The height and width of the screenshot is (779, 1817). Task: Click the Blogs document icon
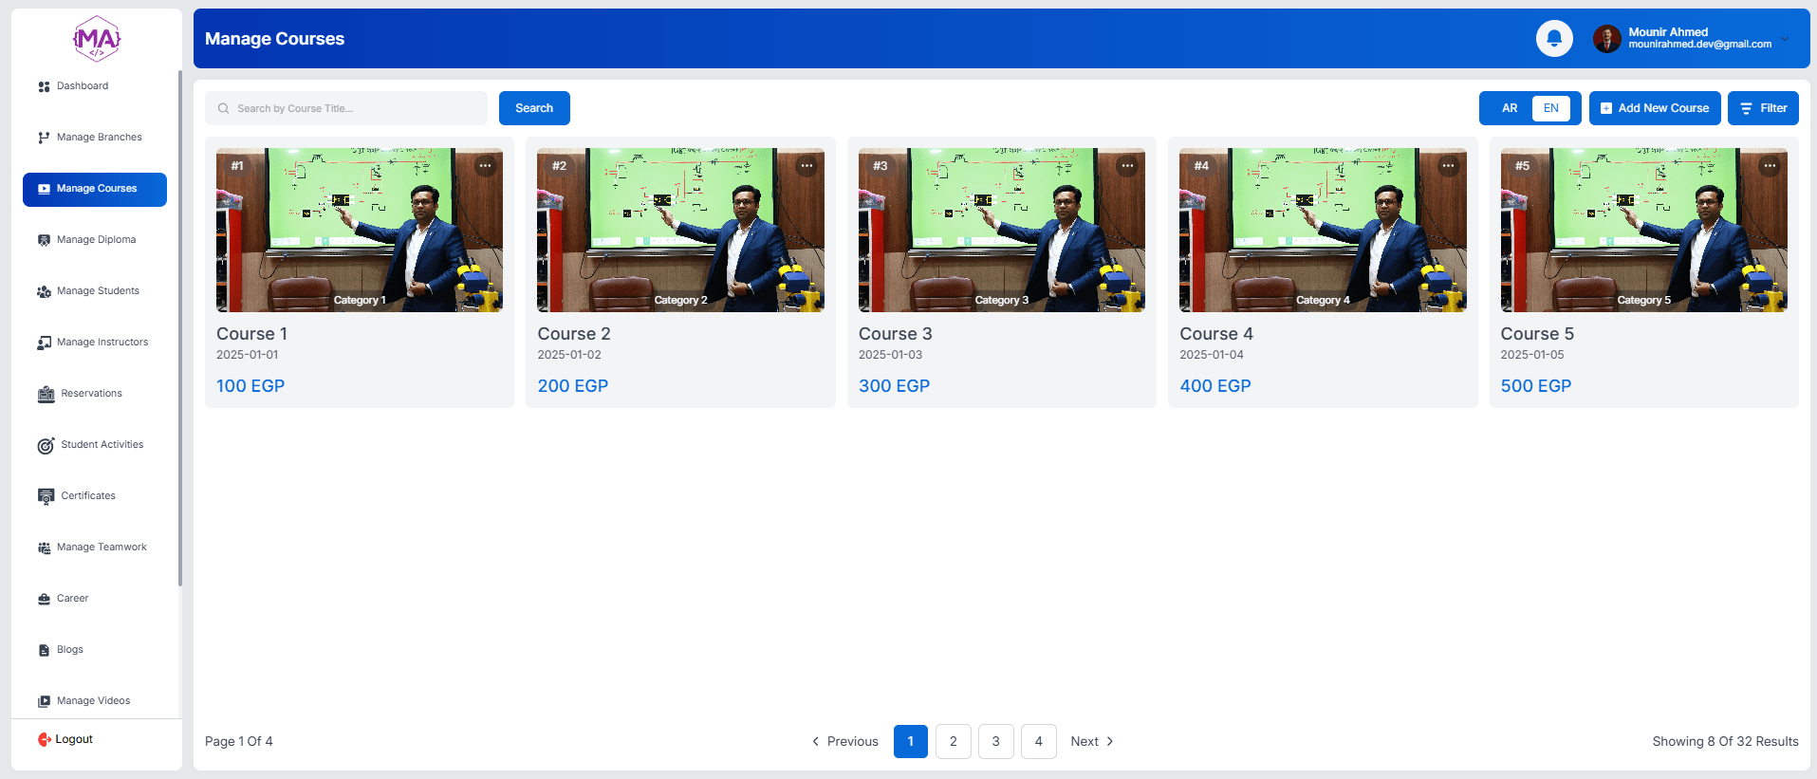(44, 650)
